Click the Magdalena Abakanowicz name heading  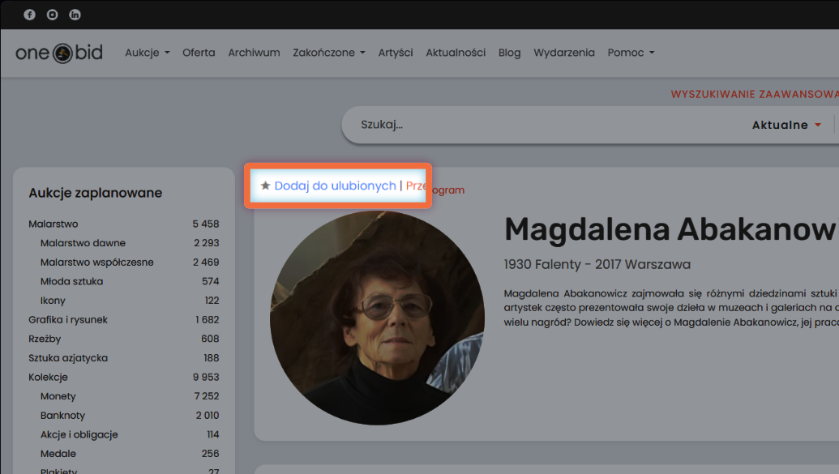[671, 229]
